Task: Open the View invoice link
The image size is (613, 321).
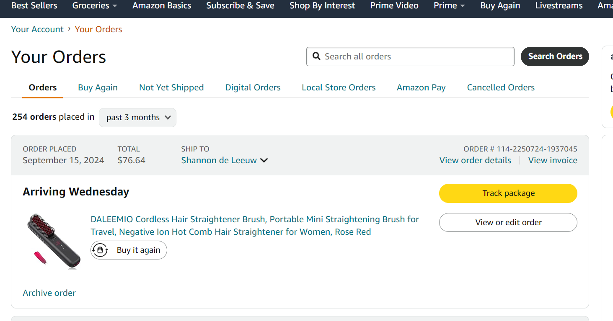Action: (x=553, y=160)
